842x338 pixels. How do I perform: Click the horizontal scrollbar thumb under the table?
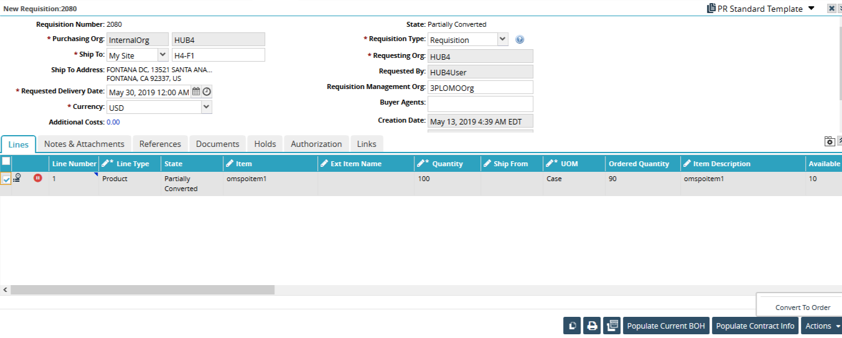pyautogui.click(x=143, y=290)
